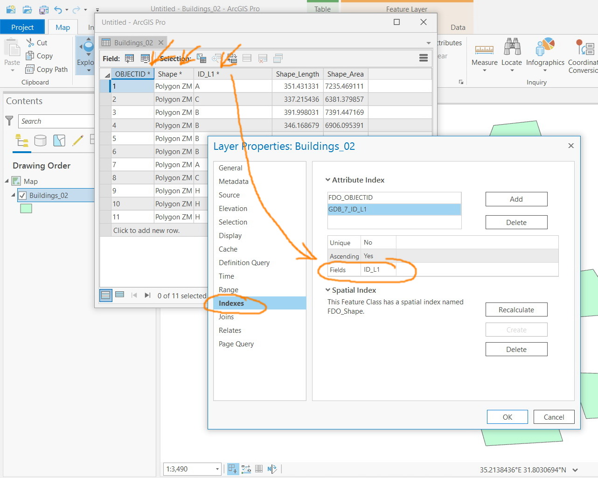Select the Indexes page in Layer Properties
The image size is (598, 478).
pyautogui.click(x=260, y=303)
